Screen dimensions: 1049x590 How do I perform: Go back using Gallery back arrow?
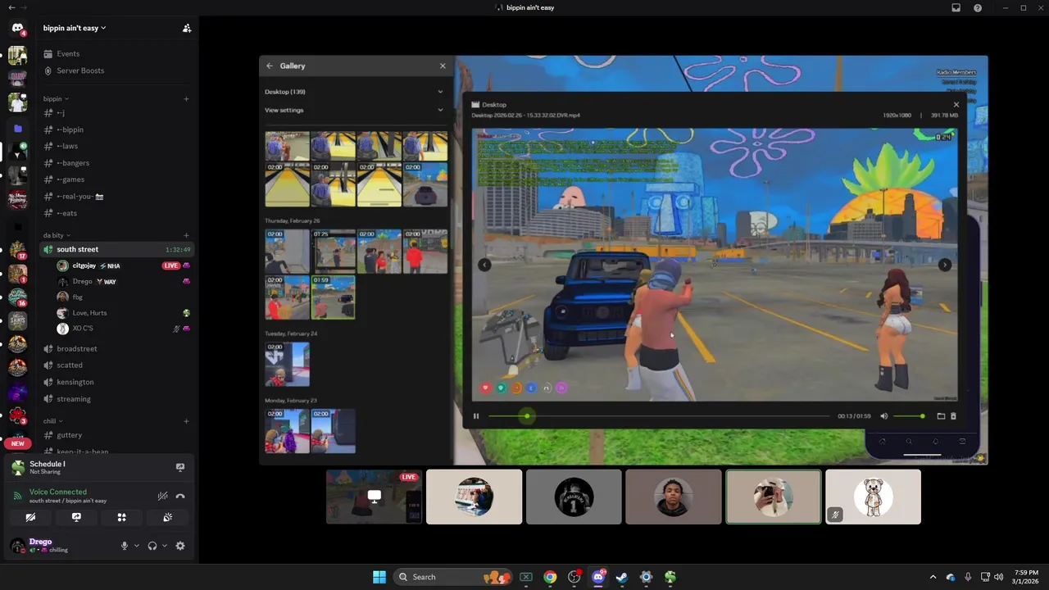pos(270,66)
